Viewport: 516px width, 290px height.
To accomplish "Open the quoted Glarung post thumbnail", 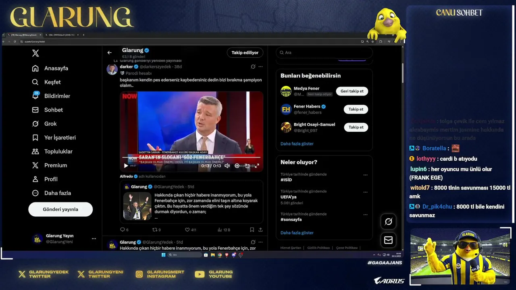I will coord(137,206).
